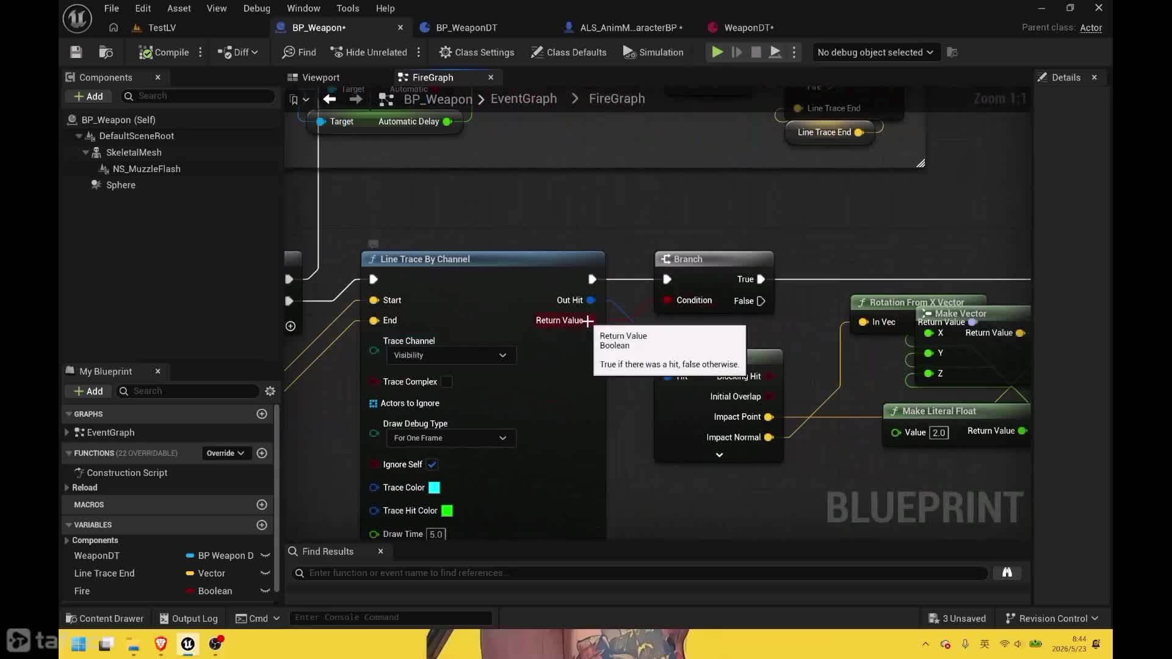Toggle Line Trace End variable visibility eye

click(x=265, y=574)
